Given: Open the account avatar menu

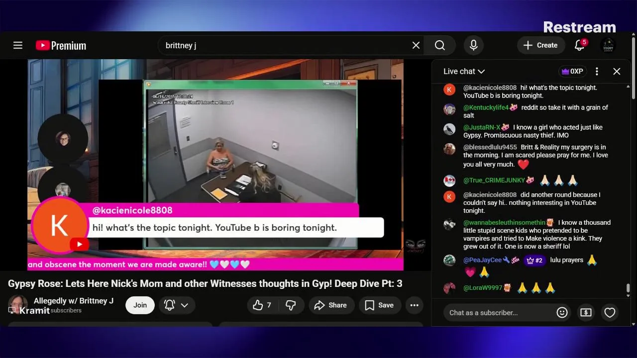Looking at the screenshot, I should (x=608, y=45).
